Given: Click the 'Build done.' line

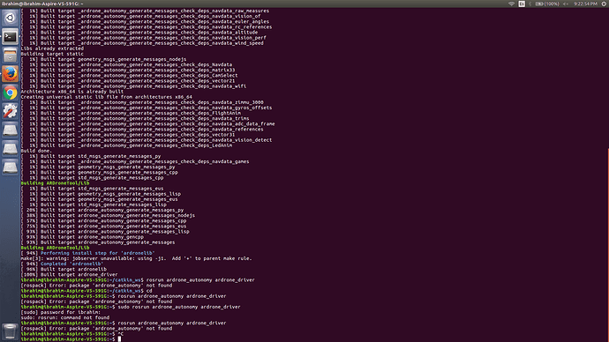Looking at the screenshot, I should tap(36, 151).
